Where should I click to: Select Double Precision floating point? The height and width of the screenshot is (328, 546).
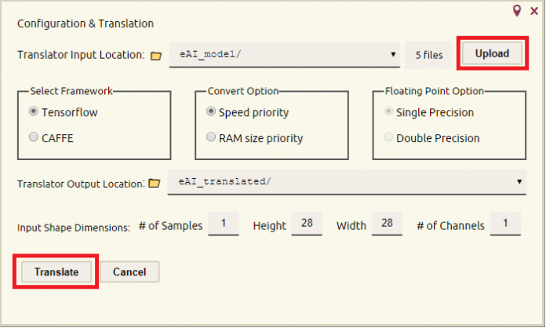pyautogui.click(x=388, y=138)
